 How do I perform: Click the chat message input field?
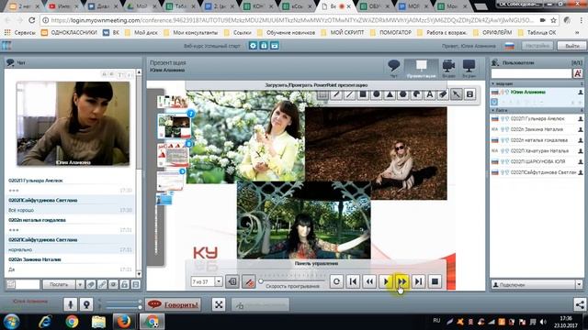click(x=28, y=285)
